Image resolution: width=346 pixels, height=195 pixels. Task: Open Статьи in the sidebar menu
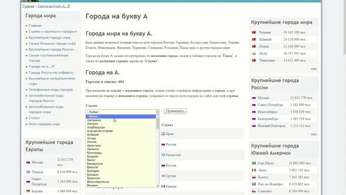34,118
